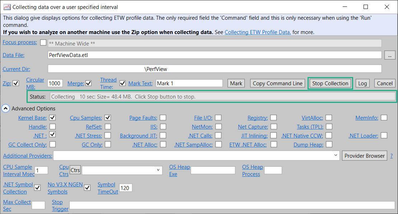Viewport: 398px width, 214px height.
Task: Disable the Cpu Samples checkbox
Action: point(108,118)
